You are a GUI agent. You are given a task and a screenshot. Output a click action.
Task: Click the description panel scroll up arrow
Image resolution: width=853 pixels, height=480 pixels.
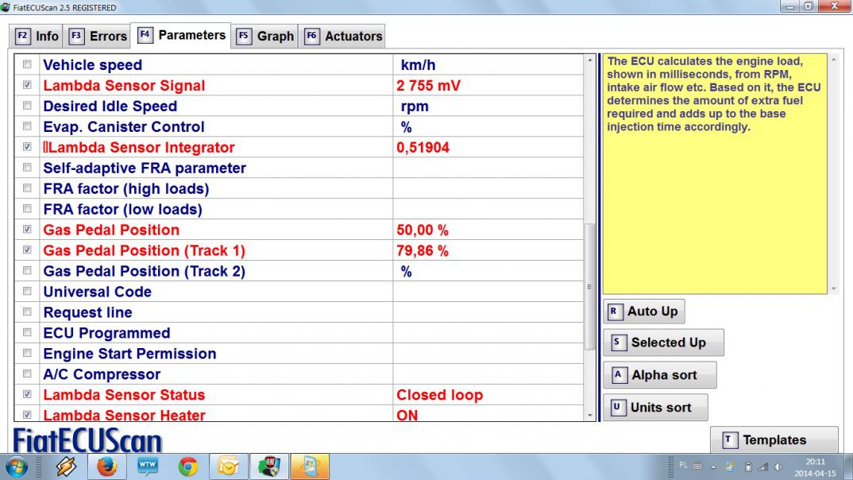tap(834, 60)
